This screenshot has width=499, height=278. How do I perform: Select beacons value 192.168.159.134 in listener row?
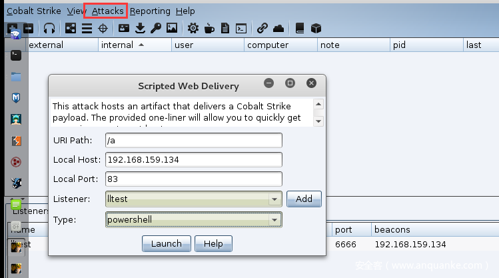tap(410, 244)
